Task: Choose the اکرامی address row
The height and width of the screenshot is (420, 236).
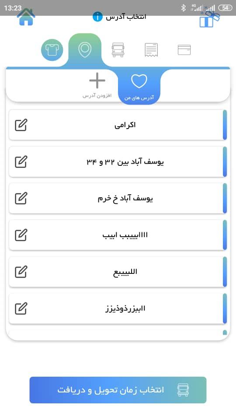Action: [x=118, y=125]
